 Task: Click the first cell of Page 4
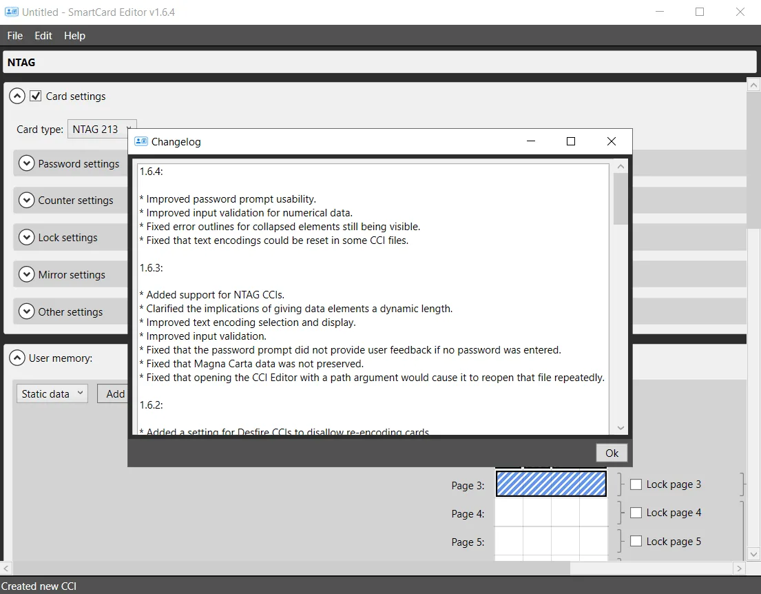click(509, 513)
